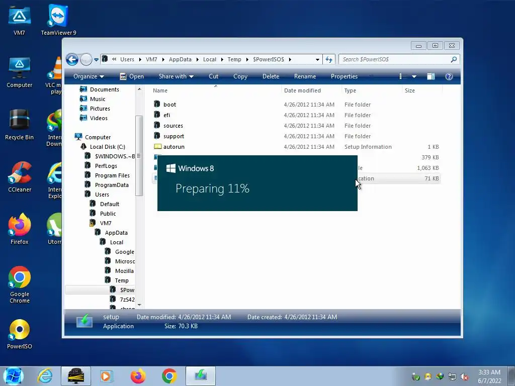Expand the arrow after $PowerISO$ in the address bar
The image size is (515, 386).
point(290,59)
